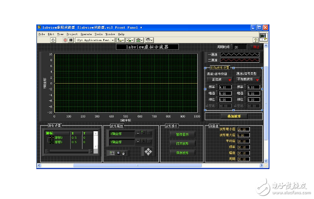Click the X-axis autoscale icon
This screenshot has height=199, width=314.
click(x=144, y=133)
